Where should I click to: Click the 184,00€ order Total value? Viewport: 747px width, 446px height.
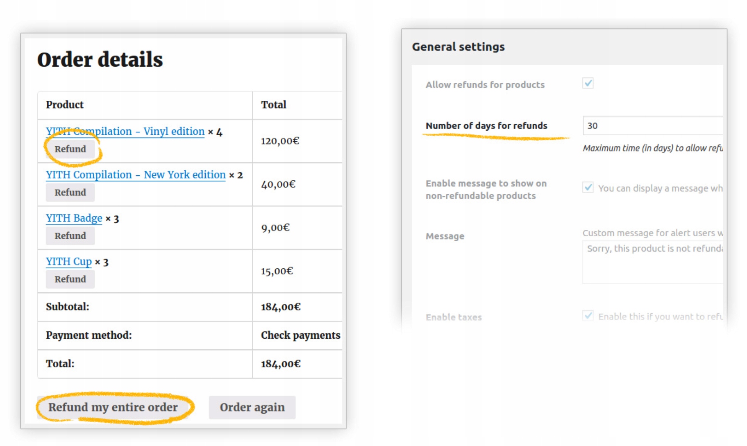point(281,364)
